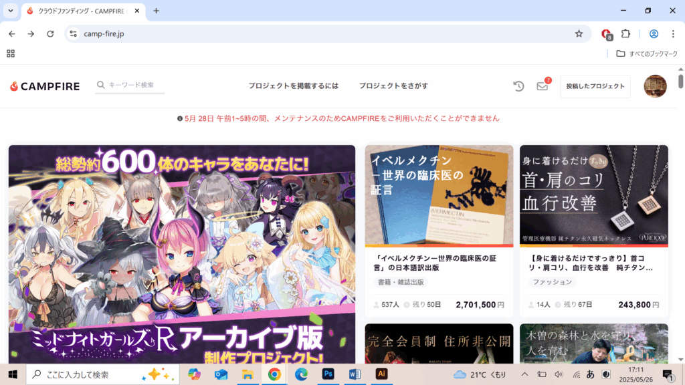Open the Extensions puzzle icon
The height and width of the screenshot is (385, 685).
click(x=625, y=33)
